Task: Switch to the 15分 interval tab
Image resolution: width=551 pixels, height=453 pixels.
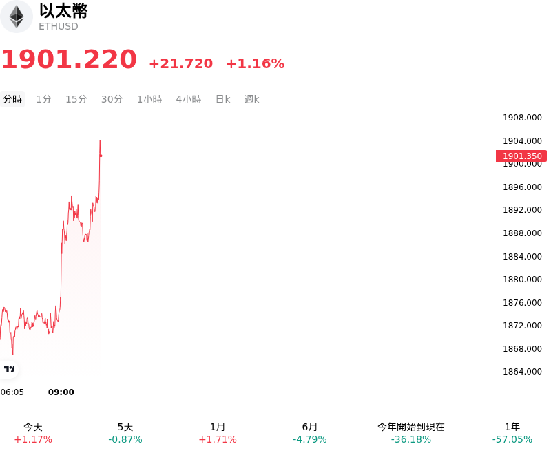Action: tap(76, 99)
